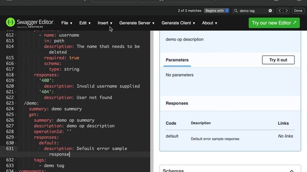Fold the responses block at line 629
The height and width of the screenshot is (172, 307).
pyautogui.click(x=16, y=137)
